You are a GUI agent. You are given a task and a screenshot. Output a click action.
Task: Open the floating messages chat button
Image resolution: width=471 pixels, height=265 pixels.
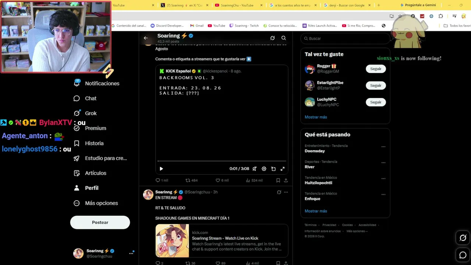coord(463,255)
